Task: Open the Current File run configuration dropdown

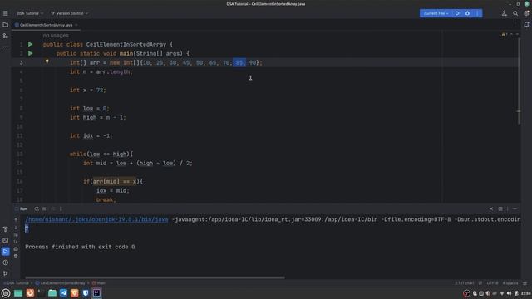Action: (436, 13)
